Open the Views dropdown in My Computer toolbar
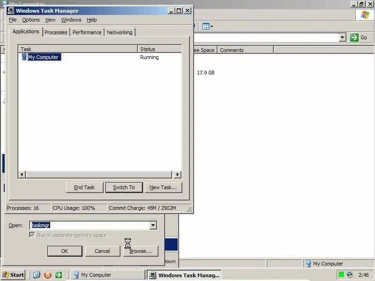This screenshot has width=375, height=281. click(x=207, y=26)
